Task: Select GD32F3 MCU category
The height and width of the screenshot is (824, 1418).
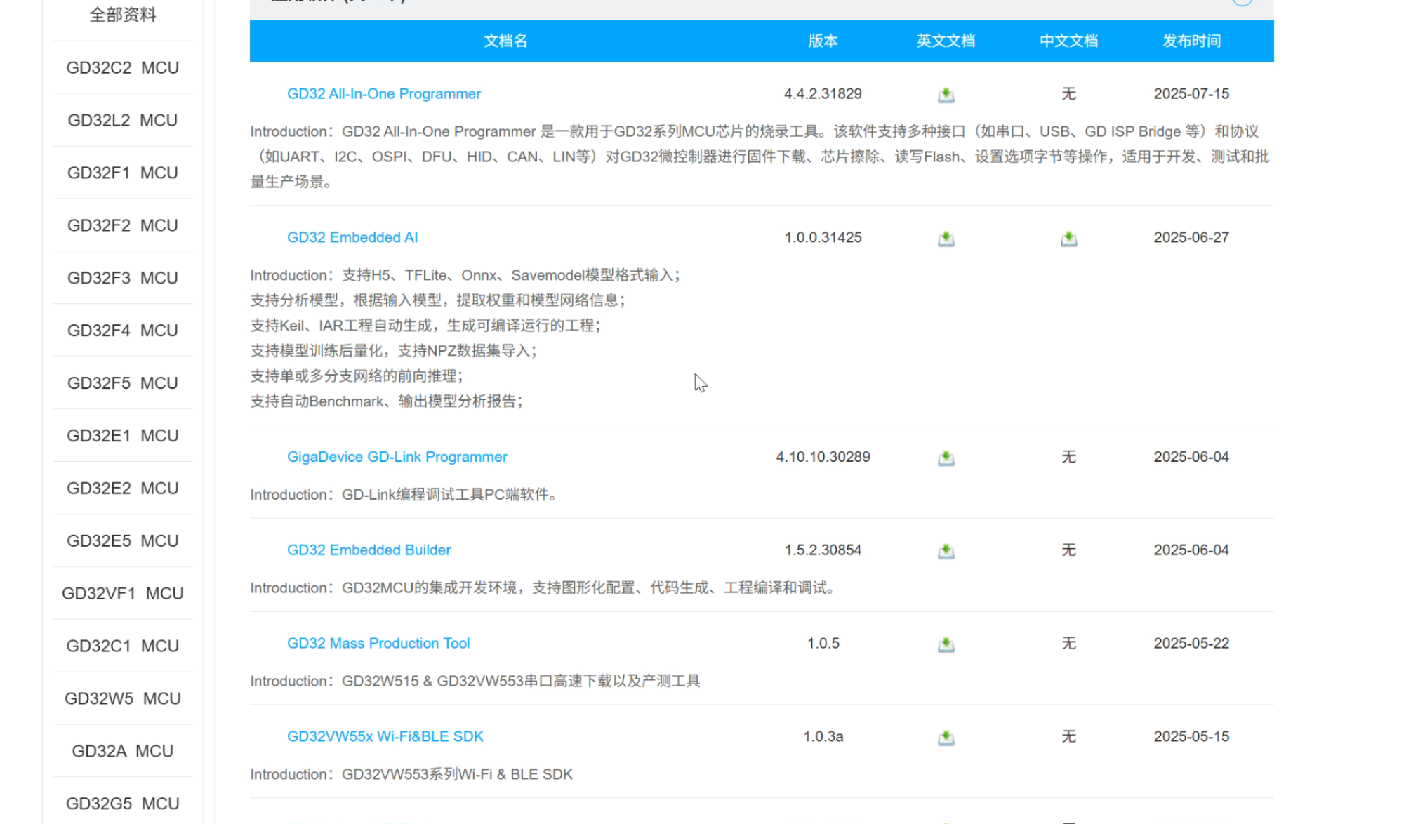Action: [x=123, y=278]
